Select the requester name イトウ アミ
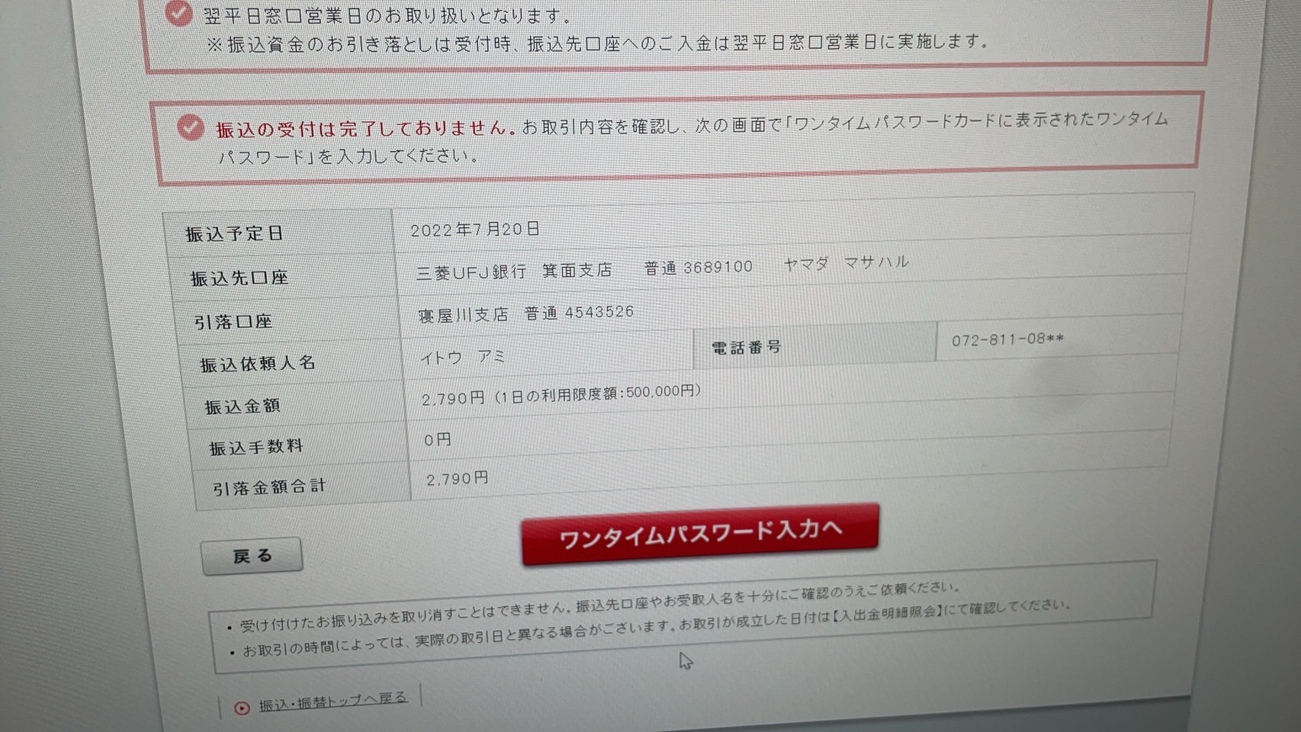1301x732 pixels. (x=462, y=357)
